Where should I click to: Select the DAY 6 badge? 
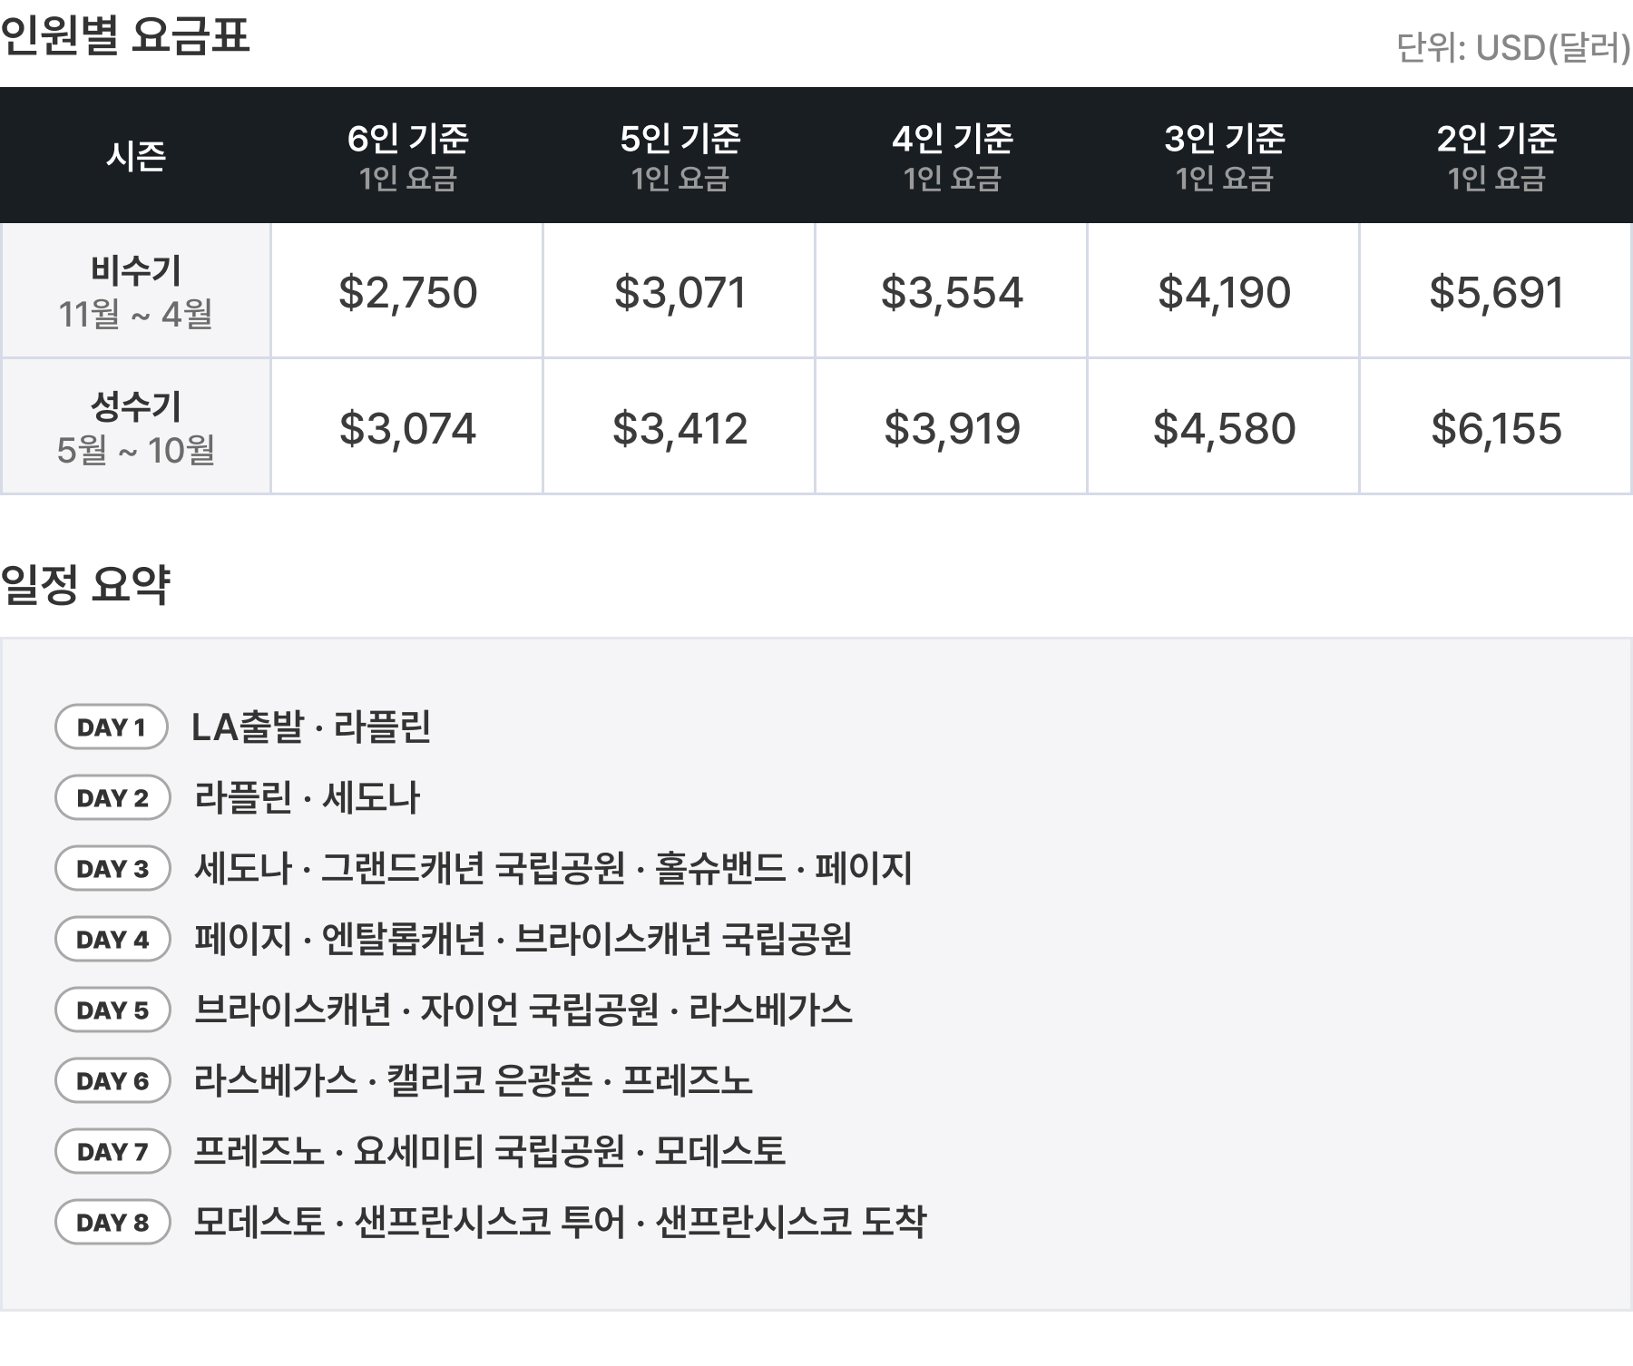pyautogui.click(x=112, y=1081)
